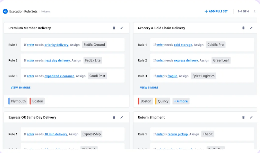Delete the Express OR Same Day Delivery set
Screen dimensions: 260x153
coord(114,118)
